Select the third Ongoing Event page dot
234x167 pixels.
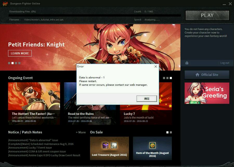[x=171, y=78]
